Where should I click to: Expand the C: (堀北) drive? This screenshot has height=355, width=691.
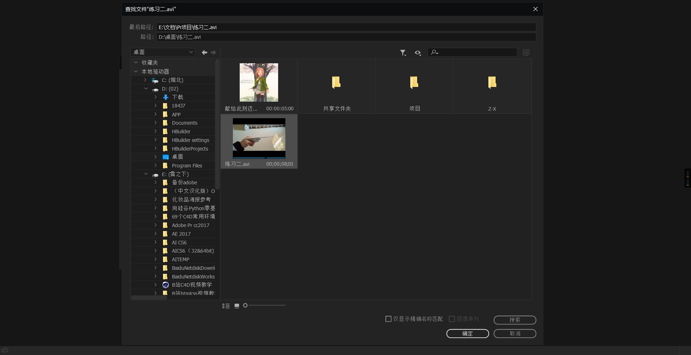[x=145, y=80]
